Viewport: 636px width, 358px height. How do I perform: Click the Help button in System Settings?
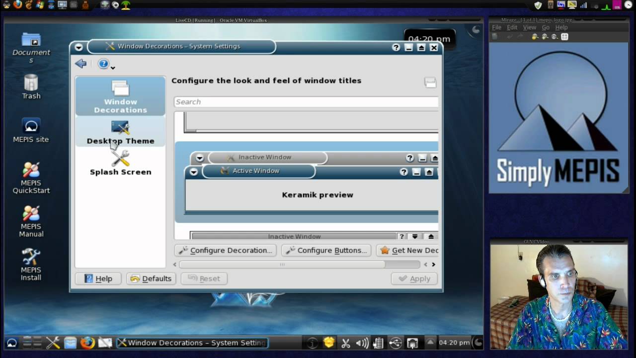98,278
